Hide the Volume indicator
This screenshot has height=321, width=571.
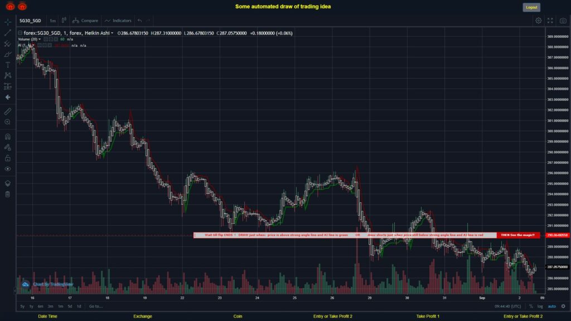click(x=46, y=40)
